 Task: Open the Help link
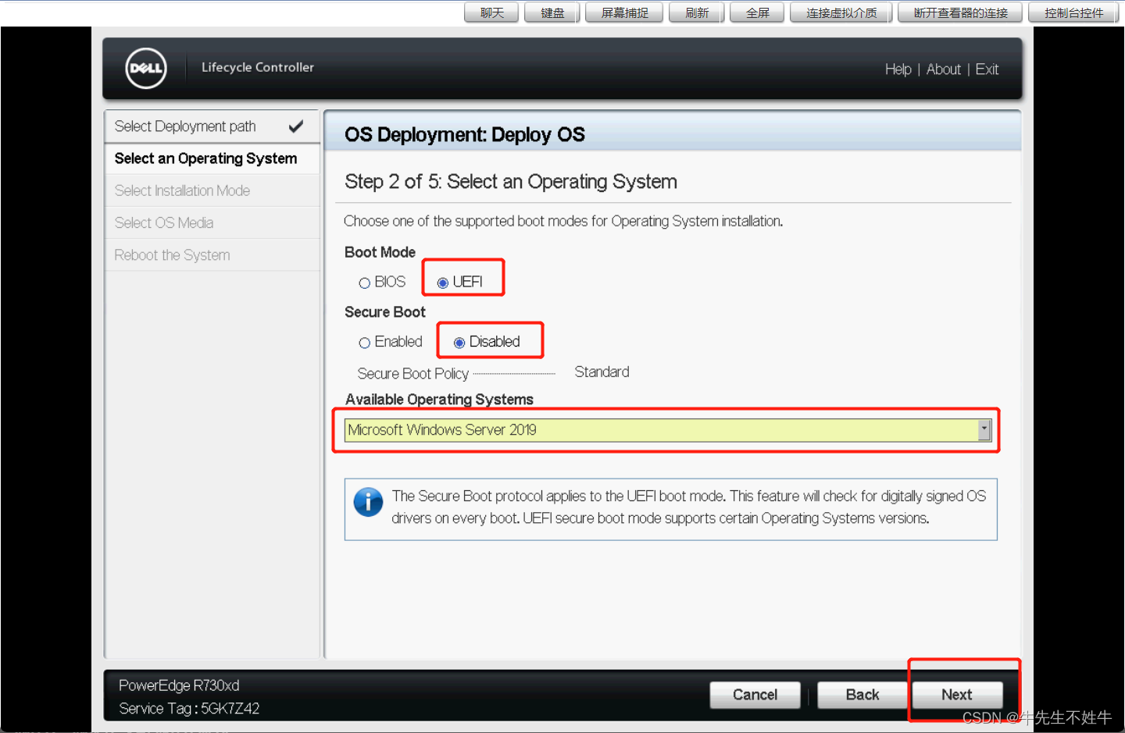(898, 69)
